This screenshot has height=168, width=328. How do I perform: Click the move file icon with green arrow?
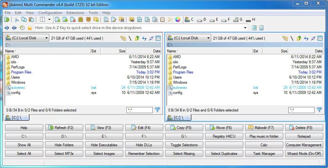[x=65, y=19]
